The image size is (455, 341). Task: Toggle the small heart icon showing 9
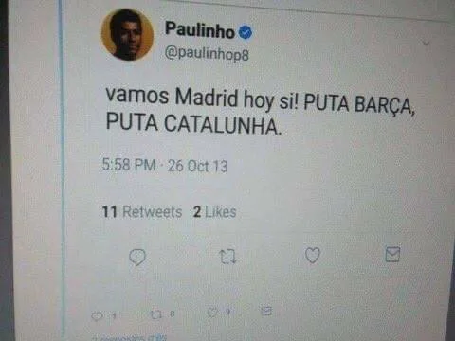(x=212, y=313)
